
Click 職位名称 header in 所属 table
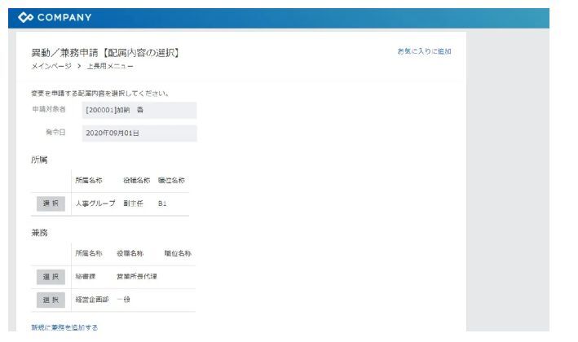tap(171, 181)
